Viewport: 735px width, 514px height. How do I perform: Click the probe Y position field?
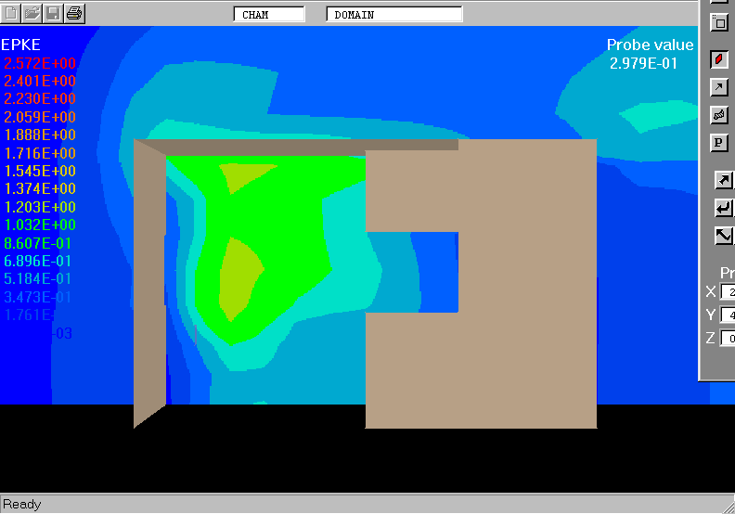[728, 315]
